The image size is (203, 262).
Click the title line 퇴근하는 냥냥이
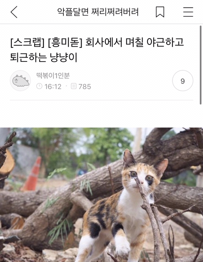(x=44, y=58)
